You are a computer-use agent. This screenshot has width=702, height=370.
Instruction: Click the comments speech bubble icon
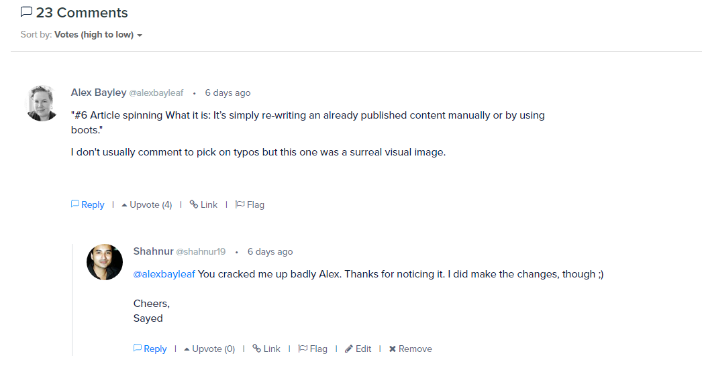click(26, 12)
